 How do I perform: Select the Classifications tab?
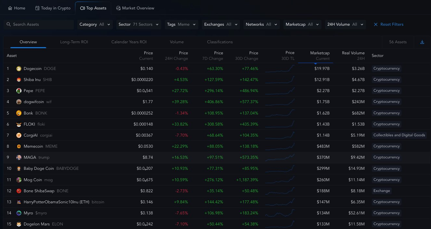(x=220, y=42)
